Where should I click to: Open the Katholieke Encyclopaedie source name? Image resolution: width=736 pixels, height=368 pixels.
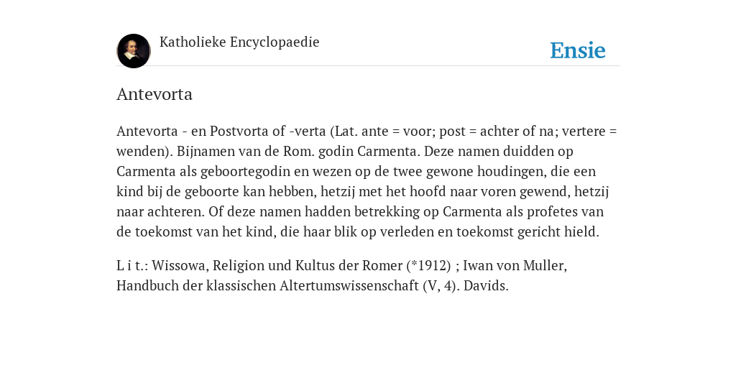coord(239,42)
